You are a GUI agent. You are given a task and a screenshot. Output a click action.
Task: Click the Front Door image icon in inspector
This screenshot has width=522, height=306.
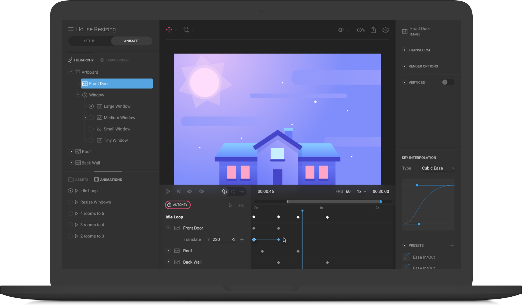coord(405,31)
